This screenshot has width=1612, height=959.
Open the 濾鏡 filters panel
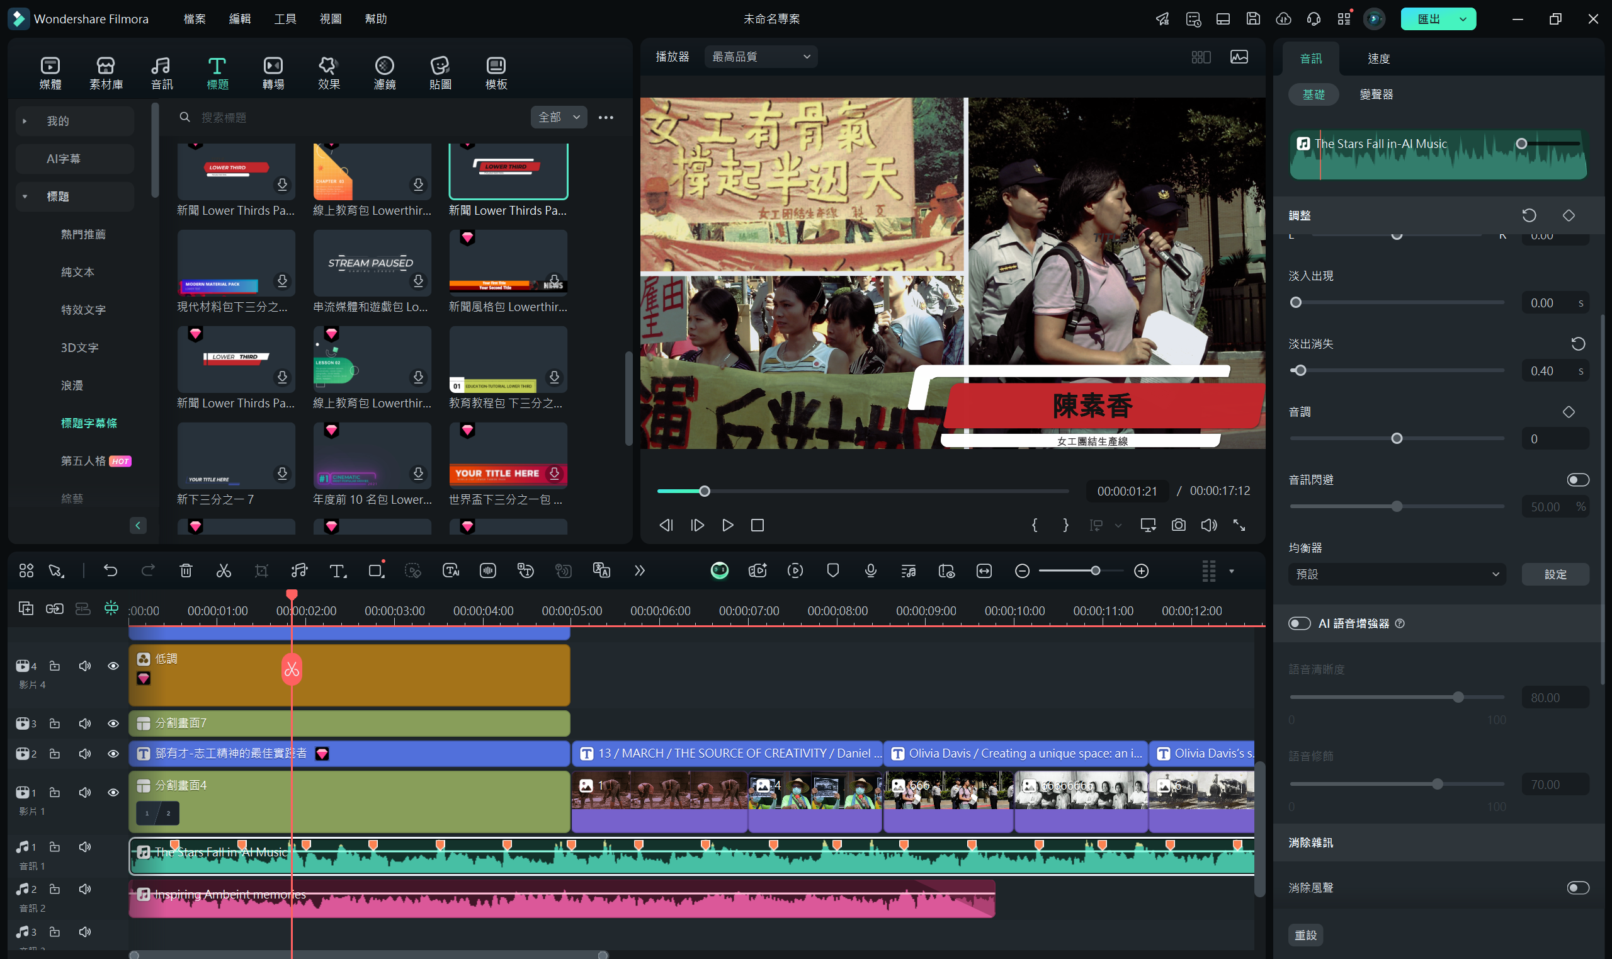click(x=385, y=73)
